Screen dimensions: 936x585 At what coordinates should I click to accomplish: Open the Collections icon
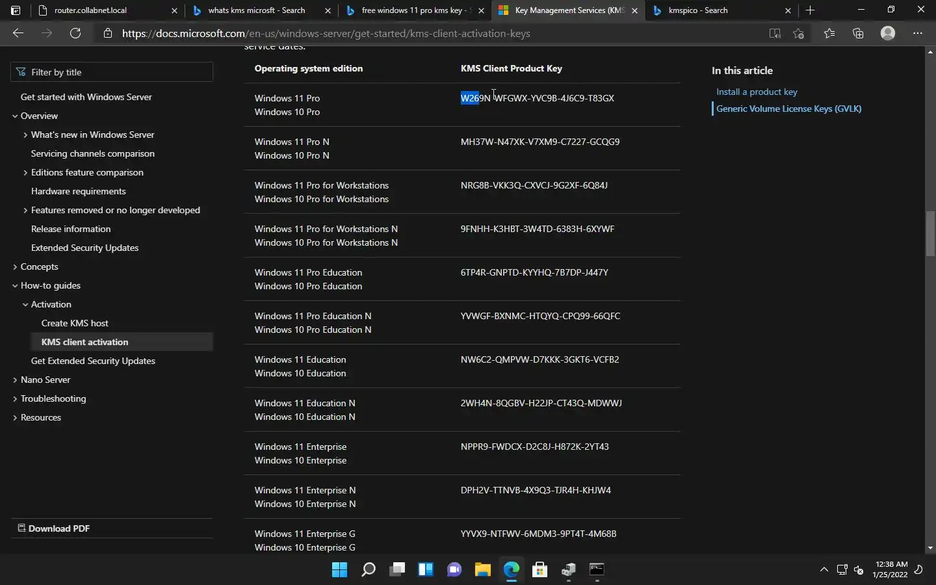coord(858,33)
